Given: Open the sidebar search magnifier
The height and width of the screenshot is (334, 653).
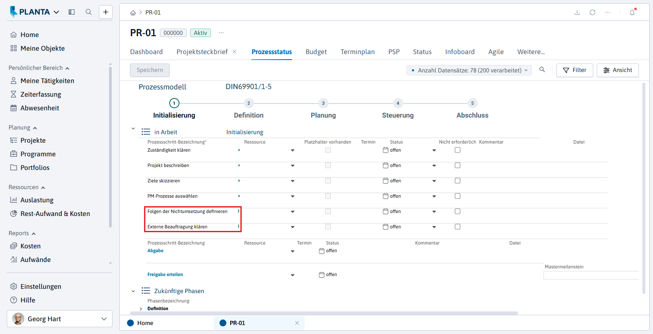Looking at the screenshot, I should (89, 12).
